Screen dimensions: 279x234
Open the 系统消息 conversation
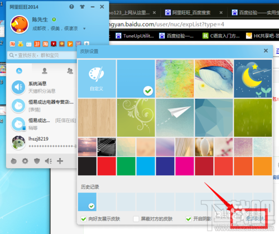click(x=42, y=87)
